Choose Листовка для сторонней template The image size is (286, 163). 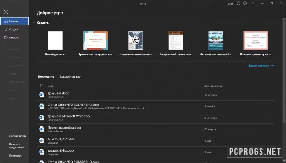(x=216, y=43)
